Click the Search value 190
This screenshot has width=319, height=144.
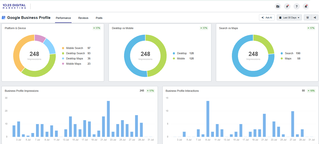click(298, 53)
